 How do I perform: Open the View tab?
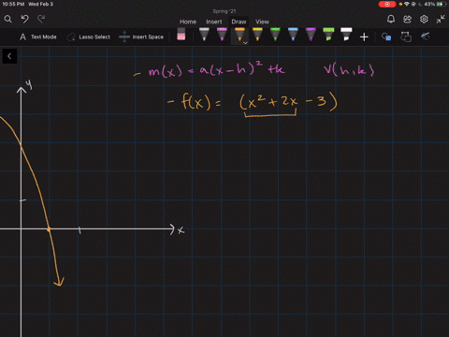click(x=262, y=22)
